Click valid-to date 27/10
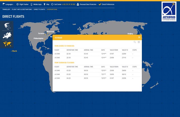 tap(124, 58)
